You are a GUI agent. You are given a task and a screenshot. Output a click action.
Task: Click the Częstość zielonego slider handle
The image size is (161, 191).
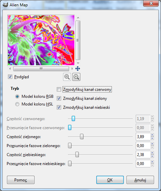[82, 136]
